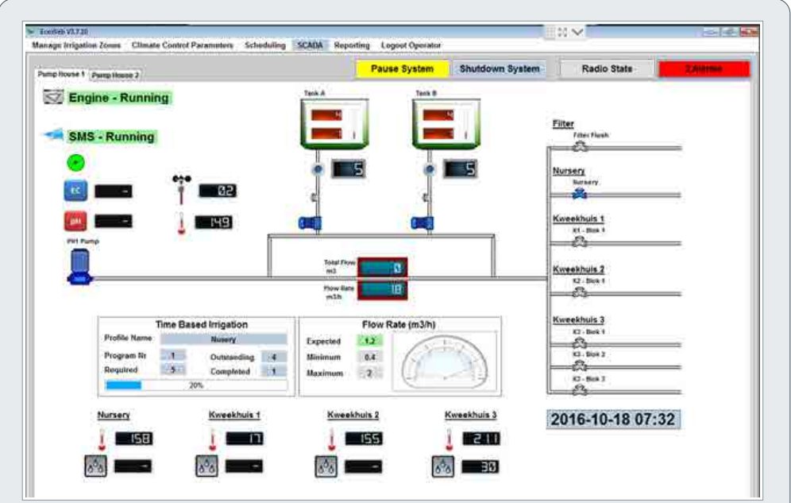
Task: Open the red Alarms button
Action: 704,68
